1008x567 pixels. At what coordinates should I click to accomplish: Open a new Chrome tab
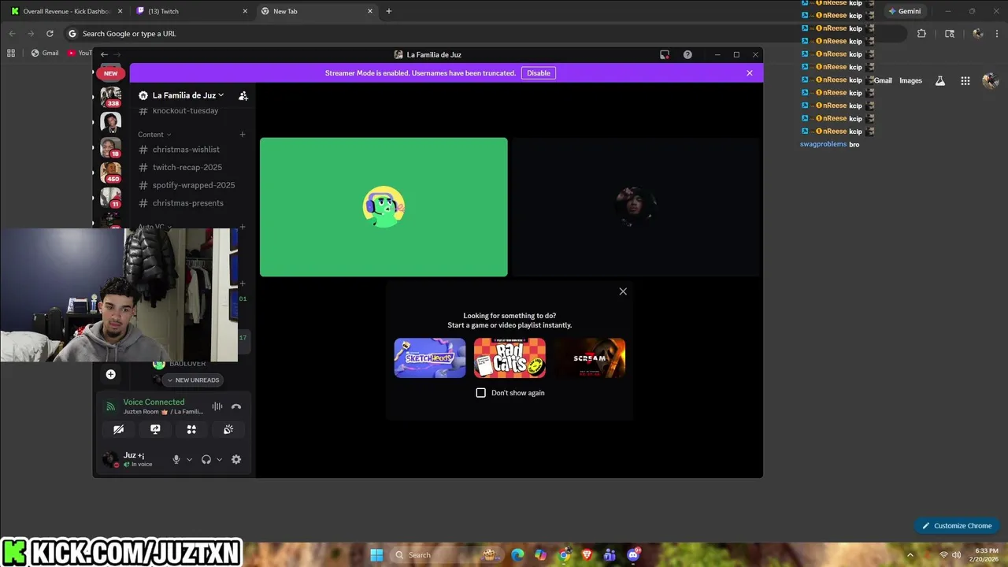pos(388,11)
